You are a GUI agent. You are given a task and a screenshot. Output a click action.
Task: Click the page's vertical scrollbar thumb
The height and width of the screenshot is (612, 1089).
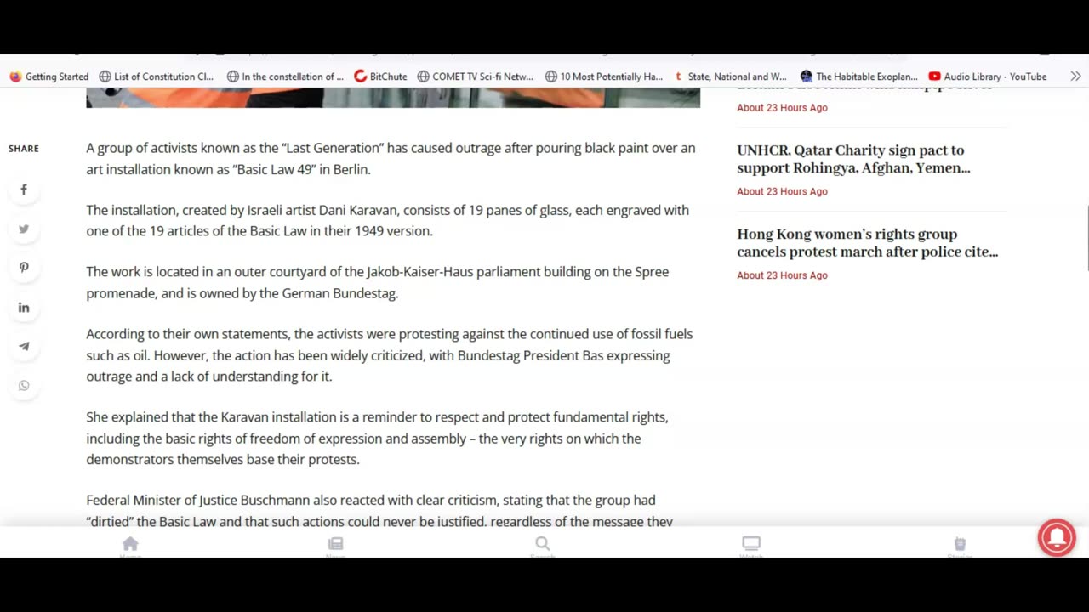(1086, 238)
